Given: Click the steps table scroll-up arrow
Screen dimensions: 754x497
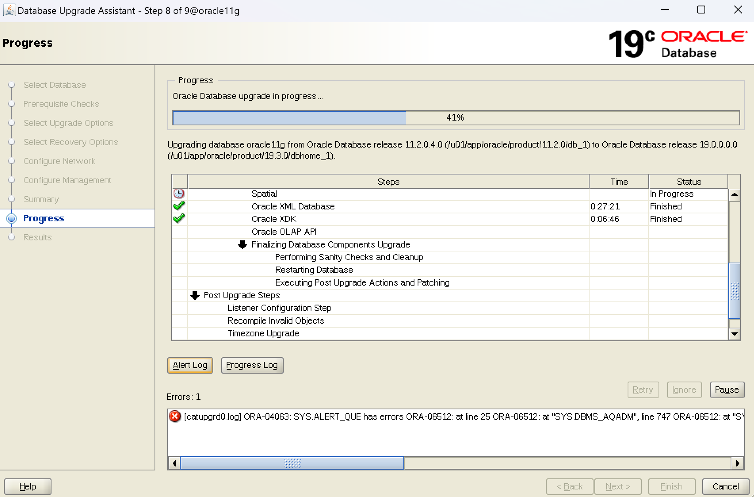Looking at the screenshot, I should point(735,194).
